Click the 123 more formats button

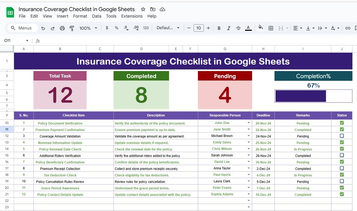pyautogui.click(x=146, y=28)
